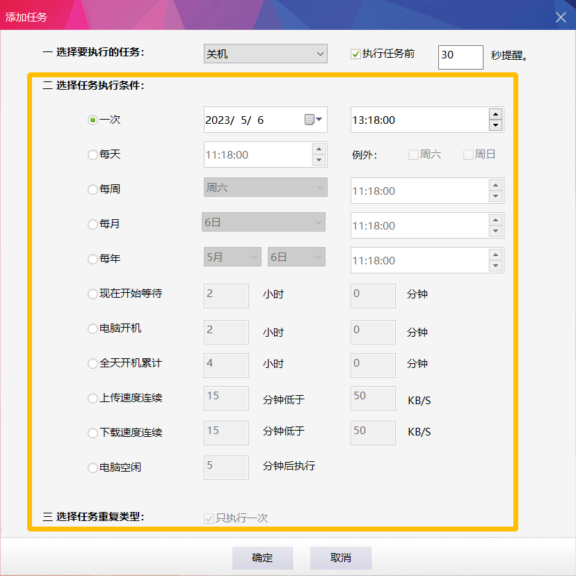
Task: Click the 15 minutes field for 下载速度连续
Action: point(226,433)
